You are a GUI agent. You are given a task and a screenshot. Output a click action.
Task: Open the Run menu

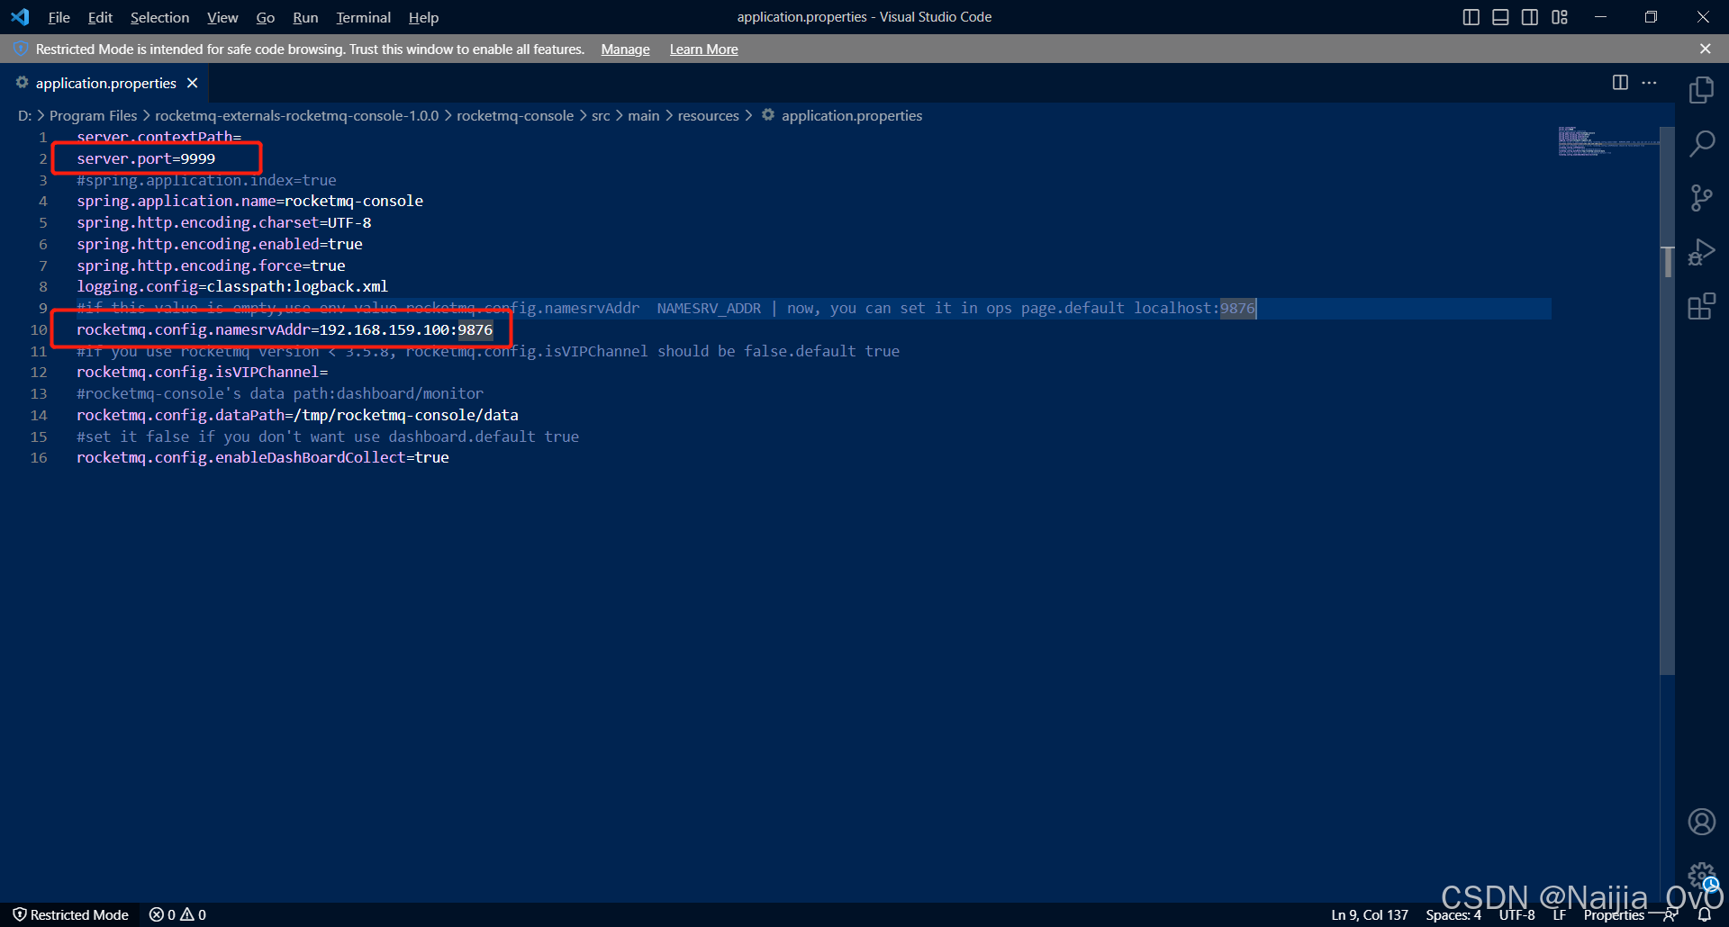305,17
